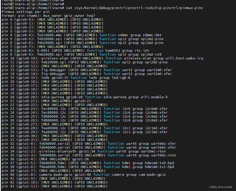This screenshot has width=236, height=191.
Task: Click the pin 3 (gpio0-3) row
Action: click(x=53, y=31)
